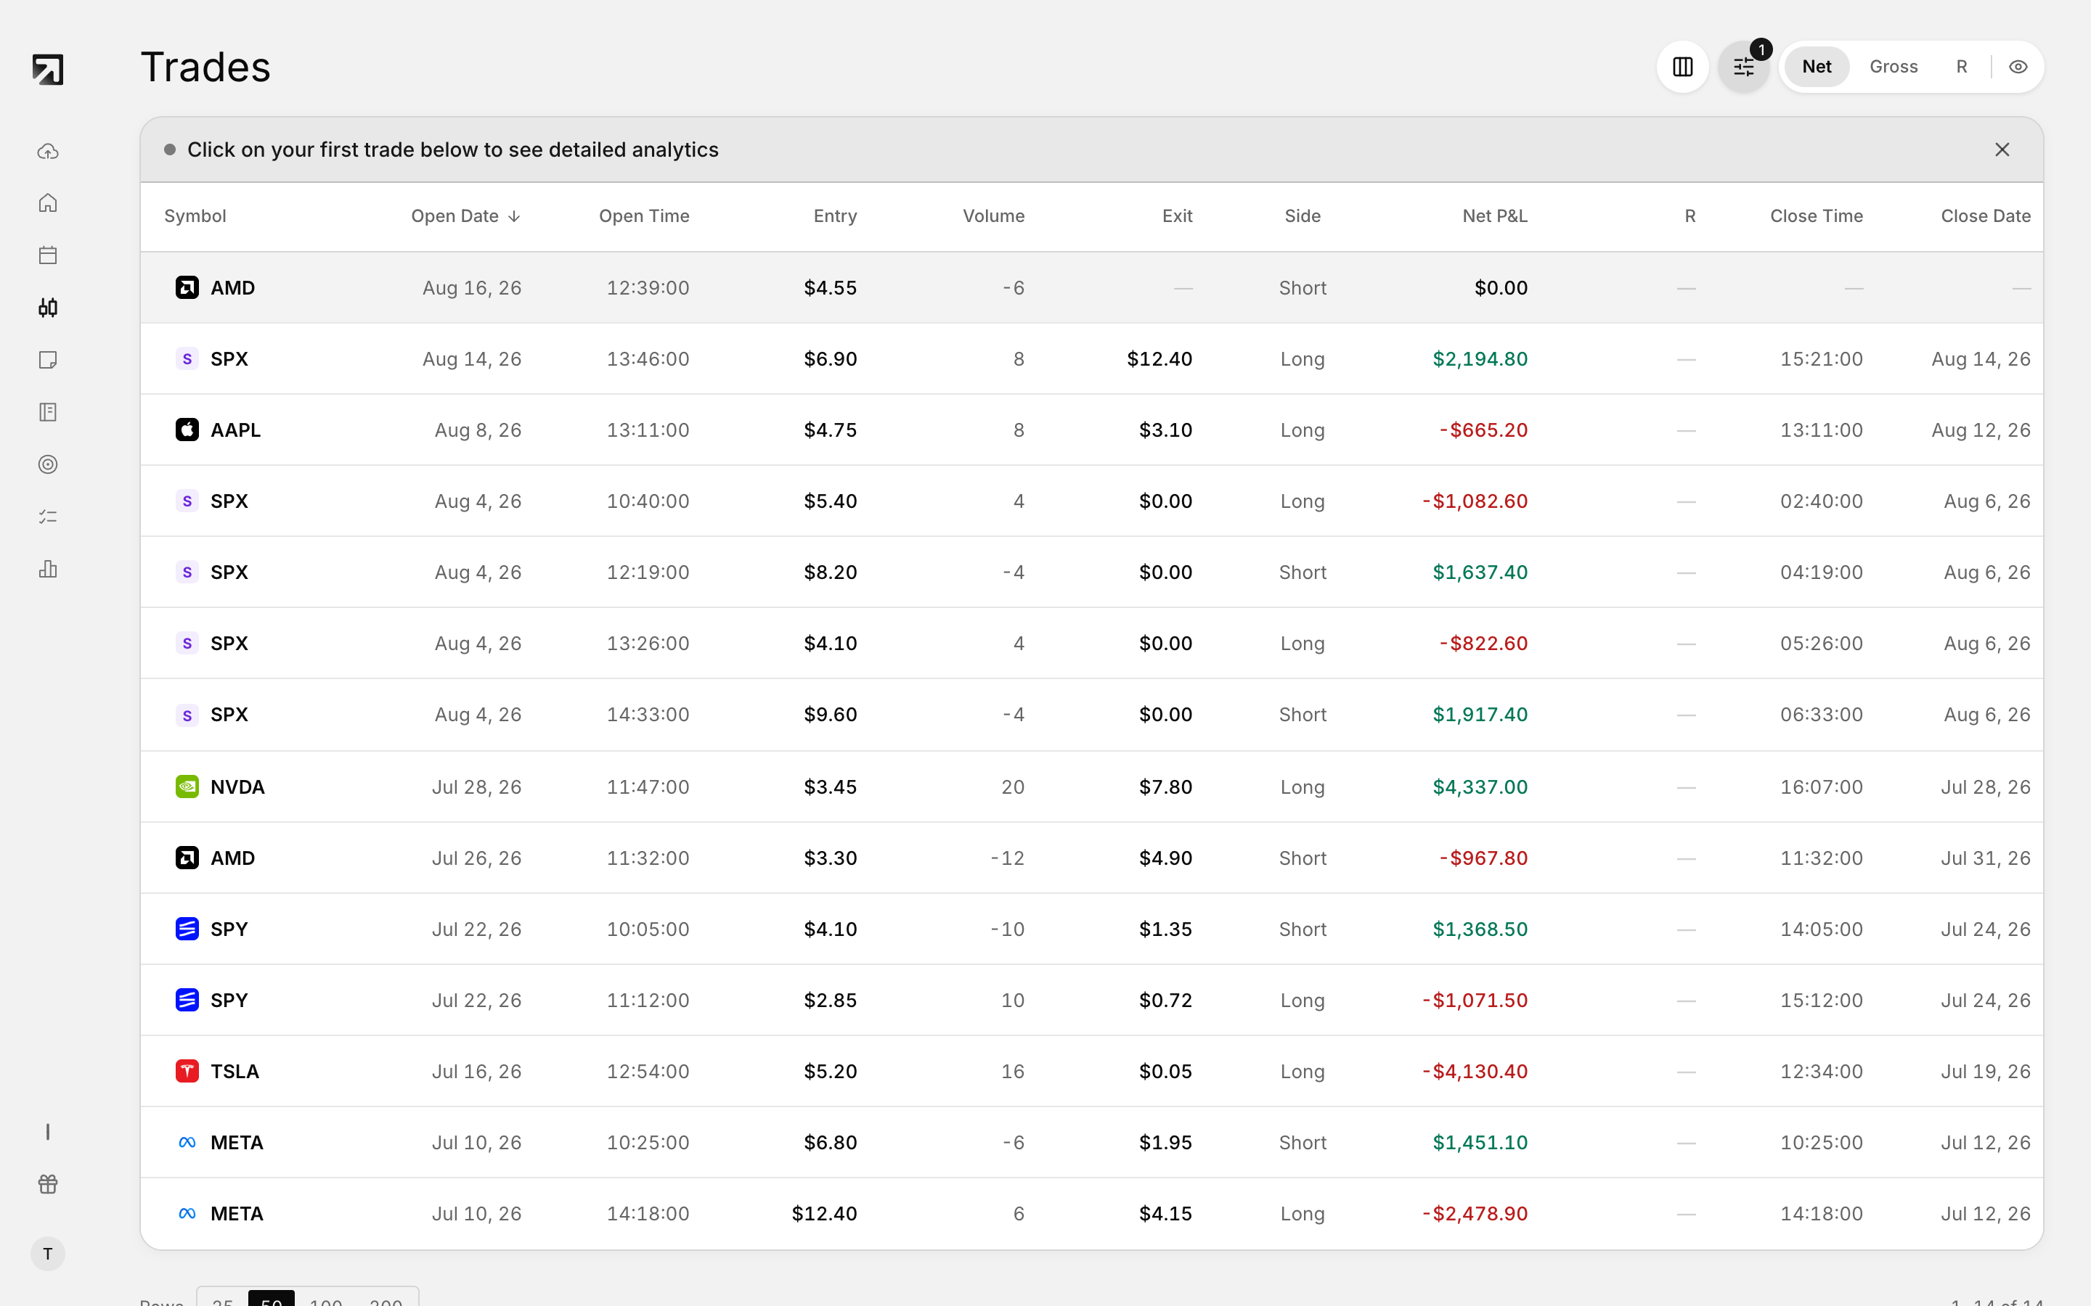
Task: Open the target goals icon
Action: pos(47,464)
